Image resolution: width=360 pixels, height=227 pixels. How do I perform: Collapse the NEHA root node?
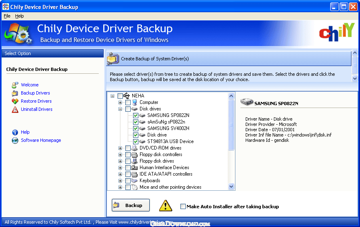113,96
